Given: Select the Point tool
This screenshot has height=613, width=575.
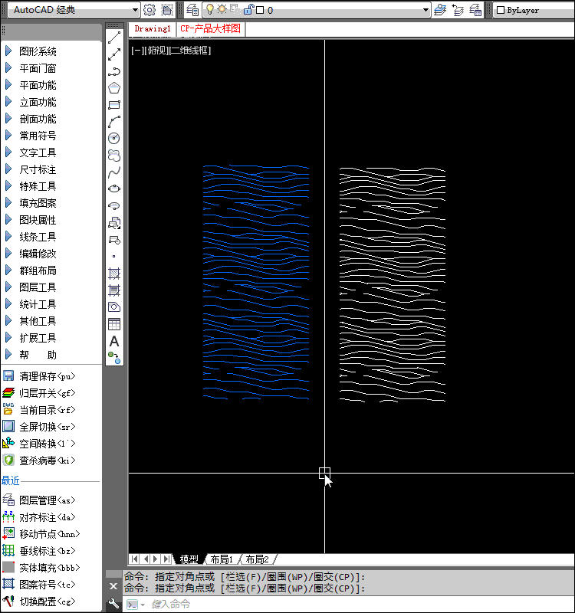Looking at the screenshot, I should (x=114, y=257).
